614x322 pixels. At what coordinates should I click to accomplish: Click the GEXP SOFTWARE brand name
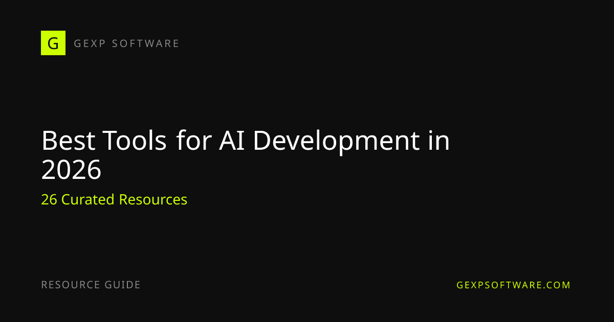[126, 43]
